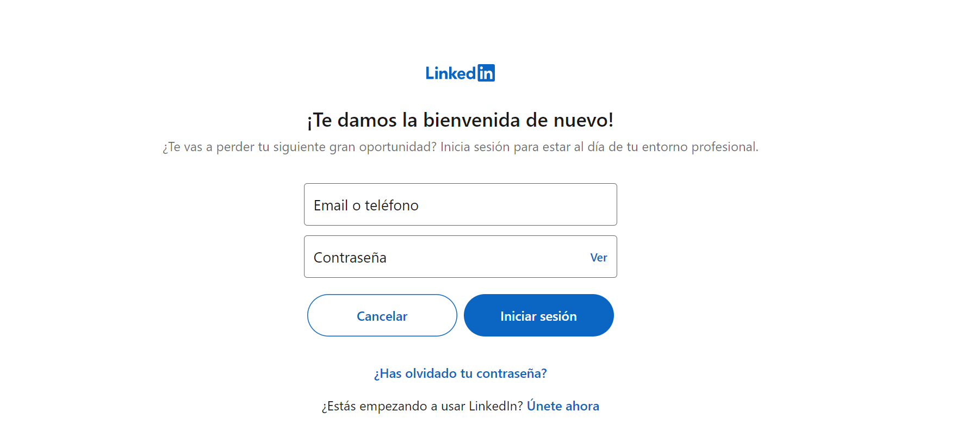The height and width of the screenshot is (430, 975).
Task: Click the blue "in" square of the logo
Action: (x=486, y=73)
